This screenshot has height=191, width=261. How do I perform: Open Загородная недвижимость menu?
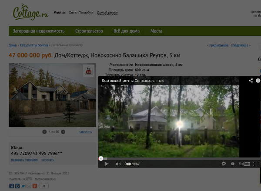[39, 31]
